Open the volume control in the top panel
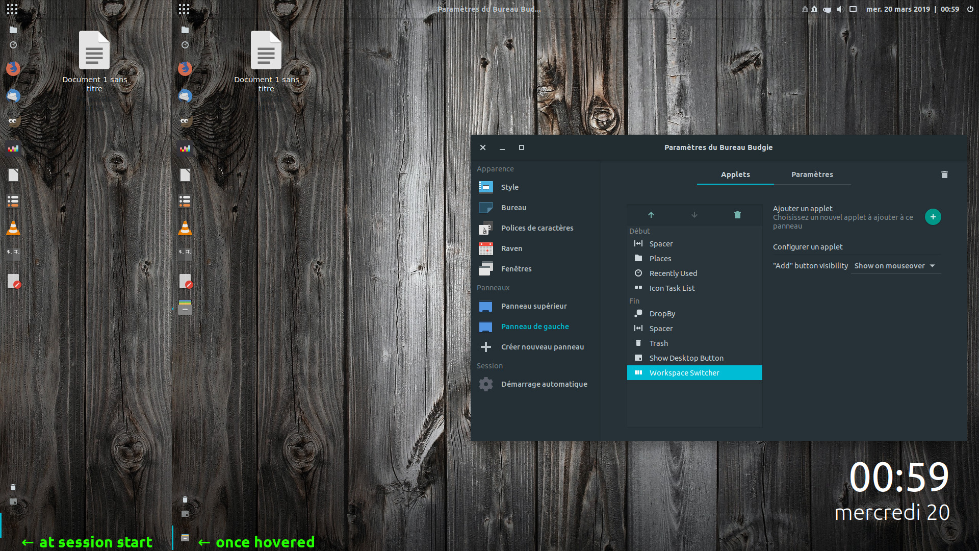Viewport: 979px width, 551px height. [840, 9]
